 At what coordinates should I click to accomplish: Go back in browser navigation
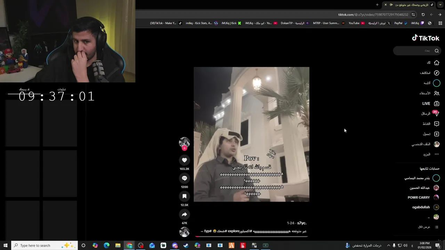(440, 15)
